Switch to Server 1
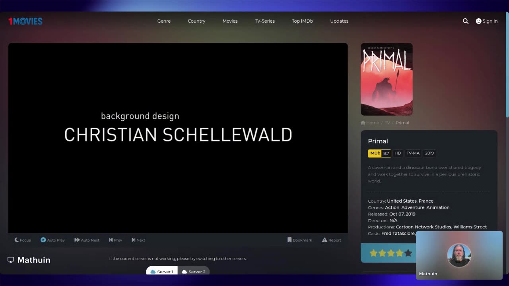Viewport: 509px width, 286px height. (162, 271)
